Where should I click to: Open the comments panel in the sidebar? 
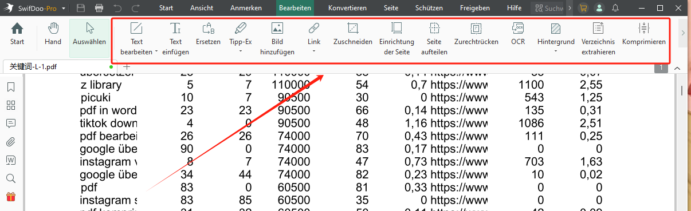point(10,124)
